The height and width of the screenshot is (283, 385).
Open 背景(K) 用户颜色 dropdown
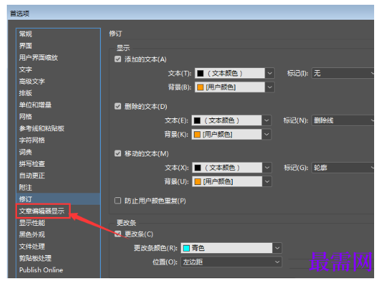coord(231,135)
